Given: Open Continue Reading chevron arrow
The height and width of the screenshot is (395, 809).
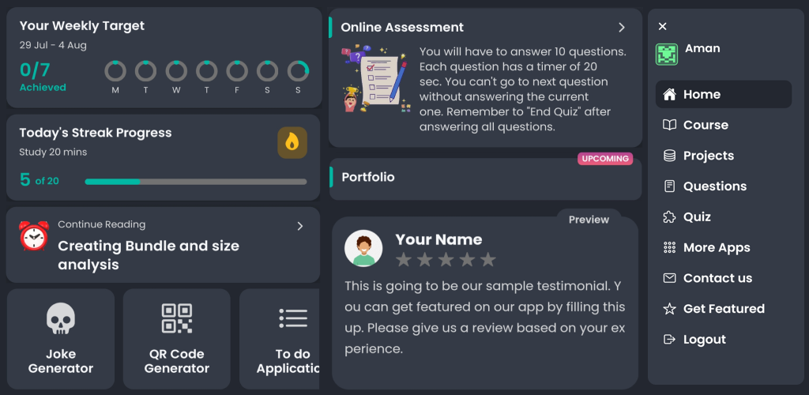Looking at the screenshot, I should [x=299, y=226].
